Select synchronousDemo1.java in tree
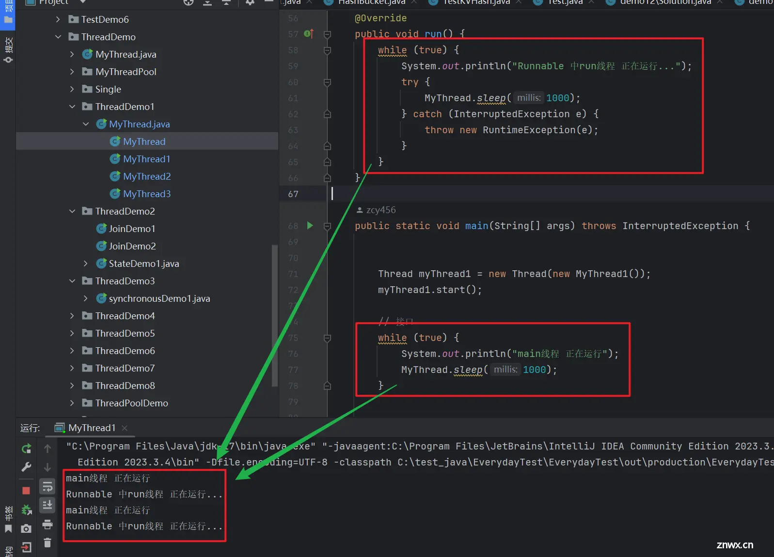 159,298
